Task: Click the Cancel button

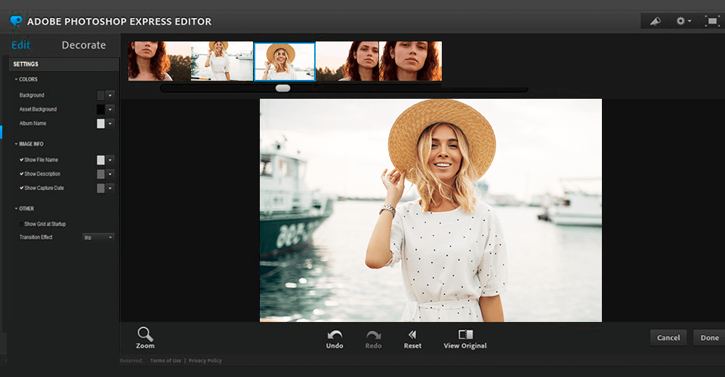Action: pyautogui.click(x=668, y=338)
